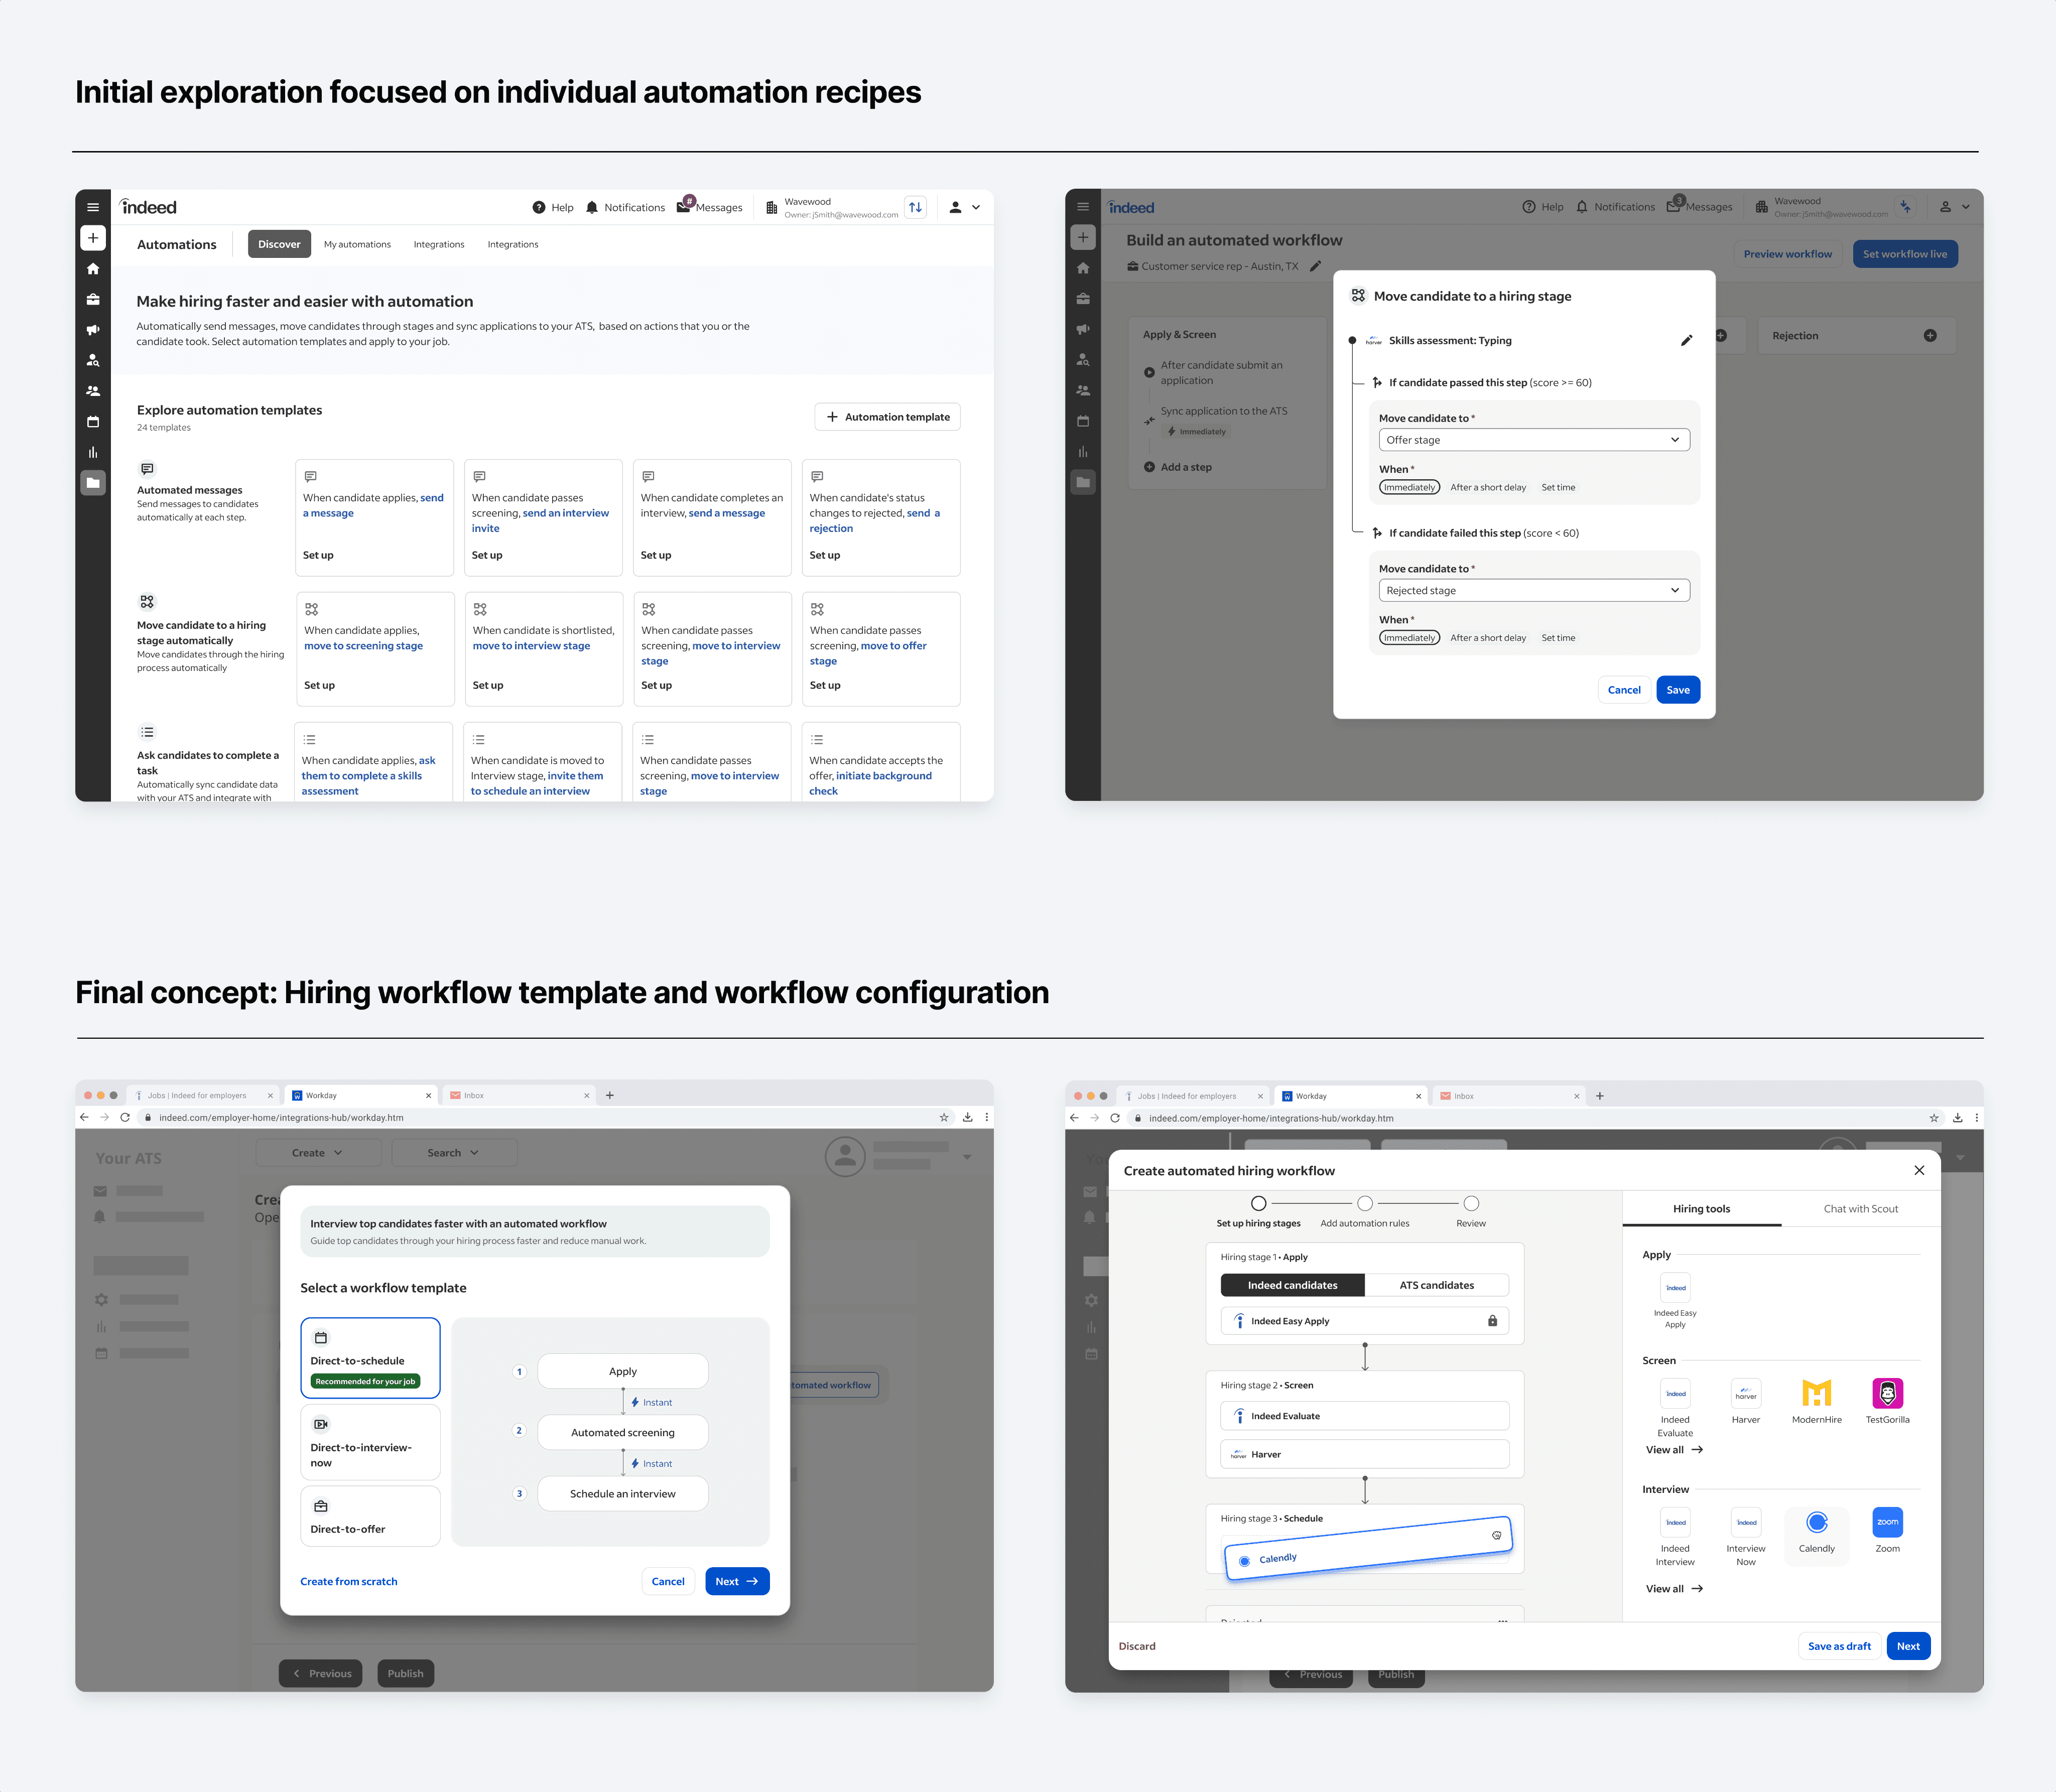Select the TestGorilla screening tool icon
2056x1792 pixels.
pos(1887,1393)
